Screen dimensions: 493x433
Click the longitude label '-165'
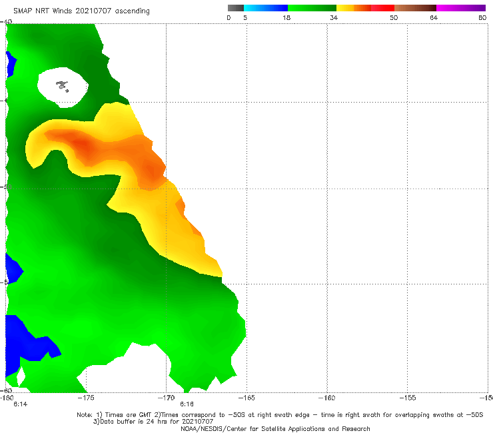(246, 398)
